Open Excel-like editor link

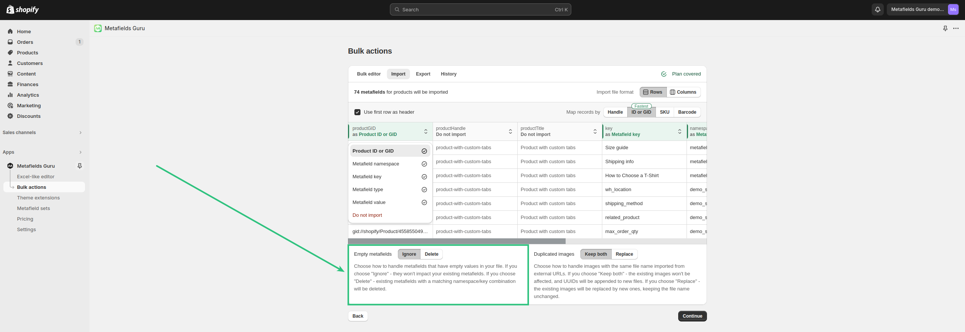tap(36, 176)
